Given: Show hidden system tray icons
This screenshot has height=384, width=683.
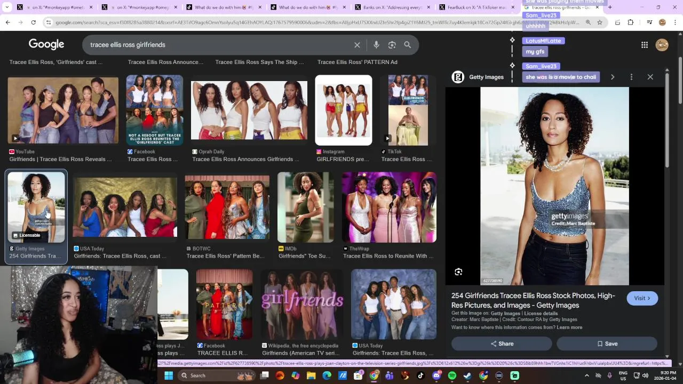Looking at the screenshot, I should [587, 375].
